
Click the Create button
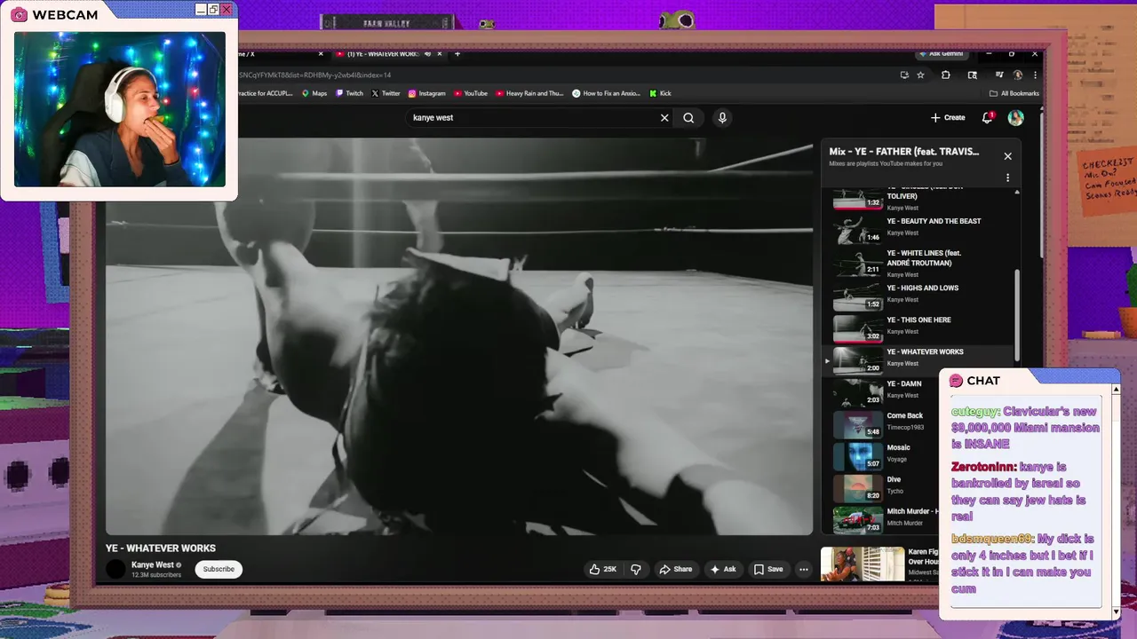click(948, 117)
